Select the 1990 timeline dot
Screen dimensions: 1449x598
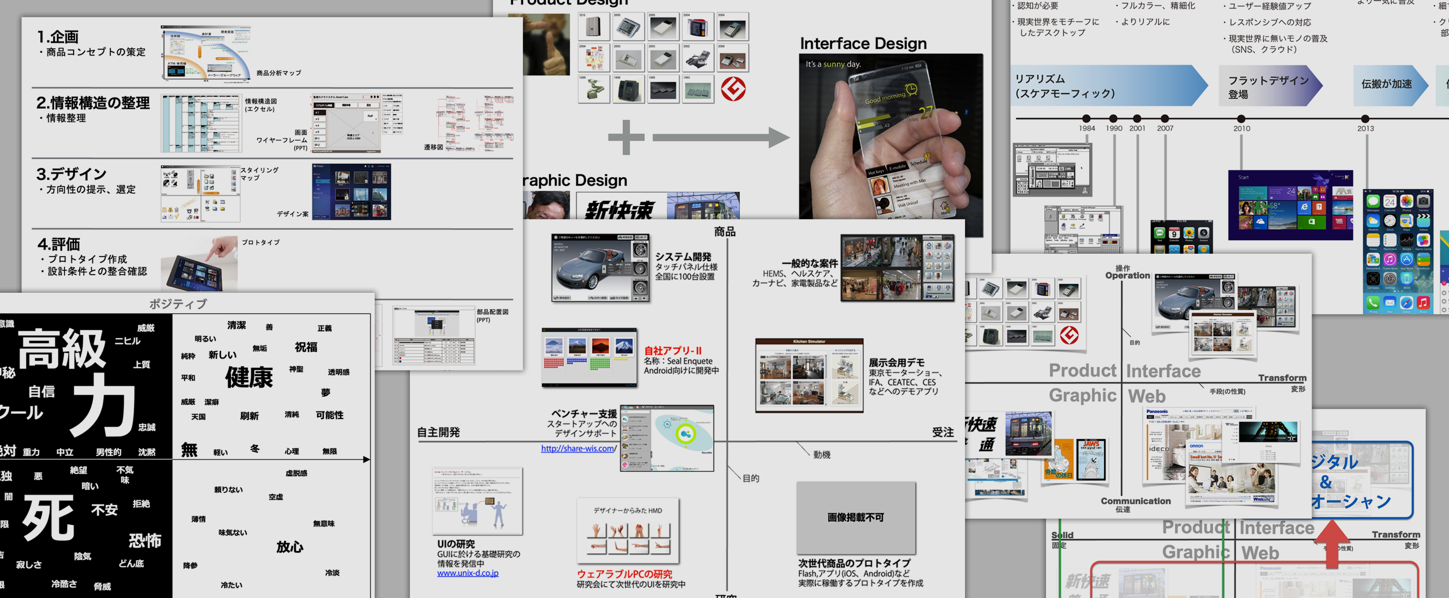click(1113, 118)
